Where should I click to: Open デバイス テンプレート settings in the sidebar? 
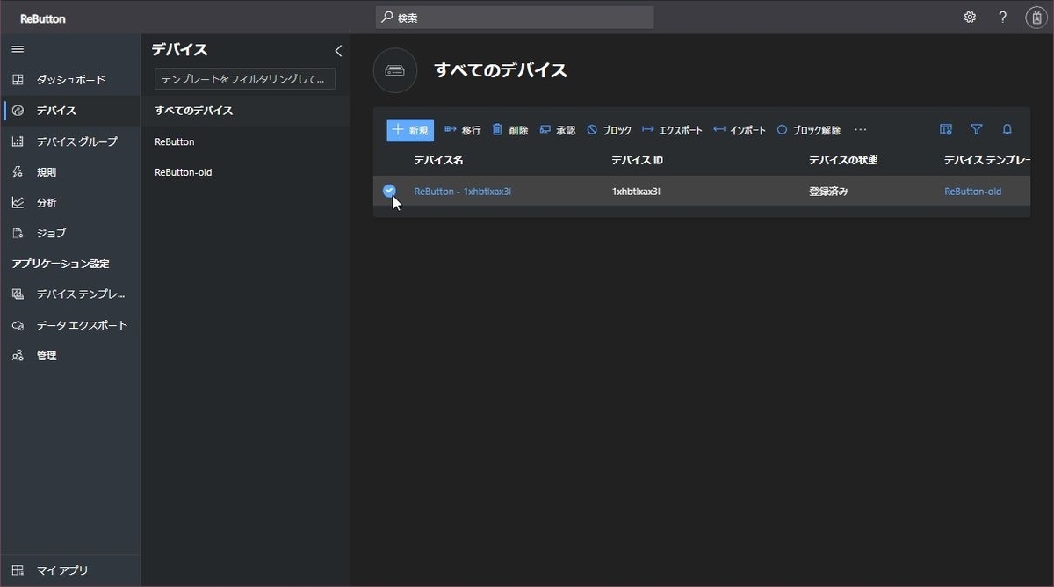click(70, 294)
